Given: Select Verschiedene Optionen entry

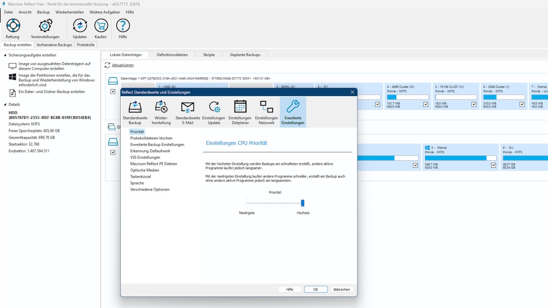Looking at the screenshot, I should point(150,189).
